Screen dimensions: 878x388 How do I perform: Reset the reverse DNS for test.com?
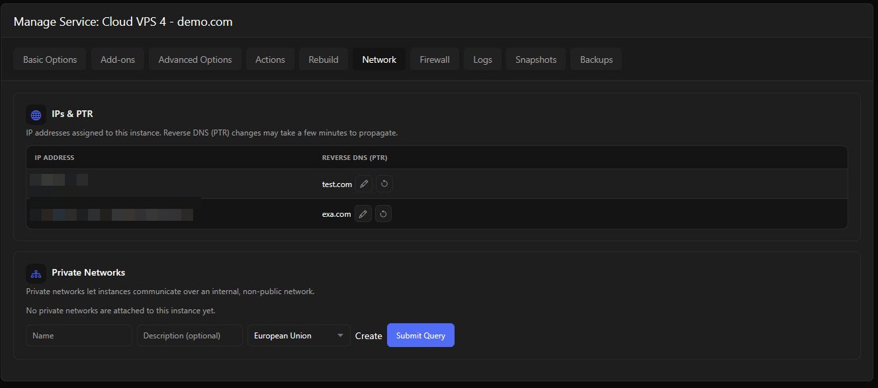point(384,184)
